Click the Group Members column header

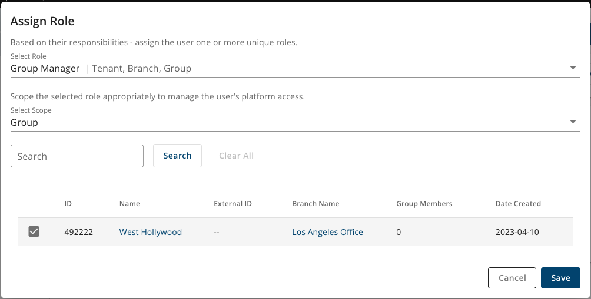[x=424, y=204]
